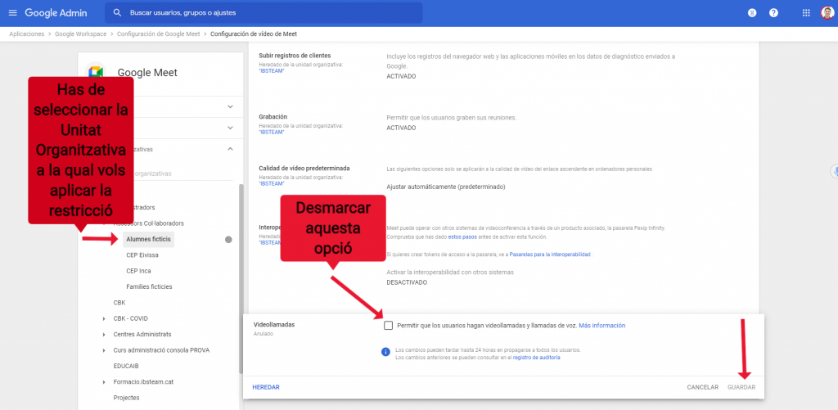Click the HEREDAR button
The width and height of the screenshot is (838, 410).
pos(266,387)
